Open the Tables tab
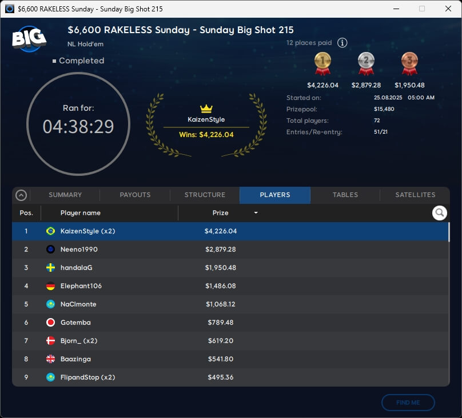Viewport: 462px width, 418px height. [x=345, y=195]
